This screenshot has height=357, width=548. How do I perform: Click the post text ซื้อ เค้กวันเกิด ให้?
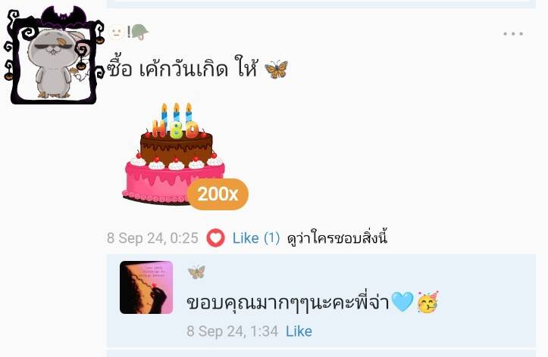coord(183,68)
